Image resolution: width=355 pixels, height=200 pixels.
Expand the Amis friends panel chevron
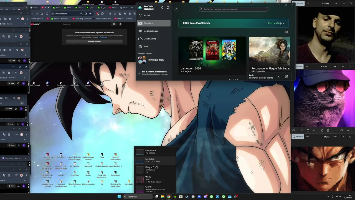[x=279, y=77]
